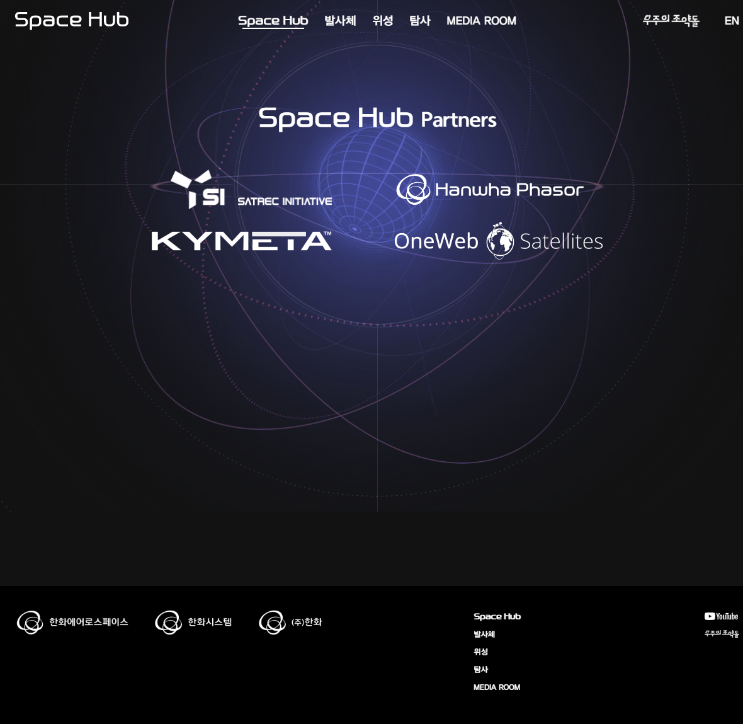
Task: Open 한화에어로스페이스 logo link in footer
Action: click(x=72, y=622)
